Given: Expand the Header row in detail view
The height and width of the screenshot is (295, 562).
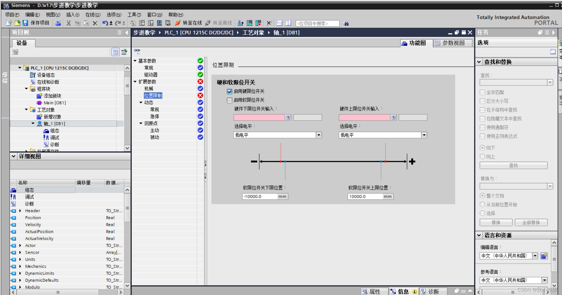Looking at the screenshot, I should [20, 211].
